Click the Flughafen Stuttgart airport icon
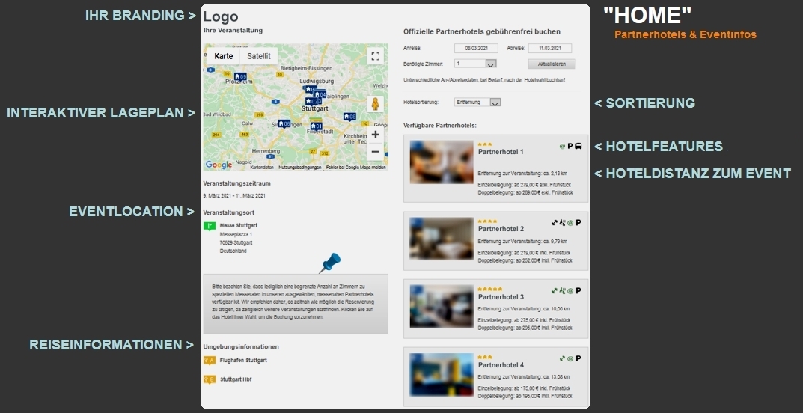The image size is (803, 413). 210,361
